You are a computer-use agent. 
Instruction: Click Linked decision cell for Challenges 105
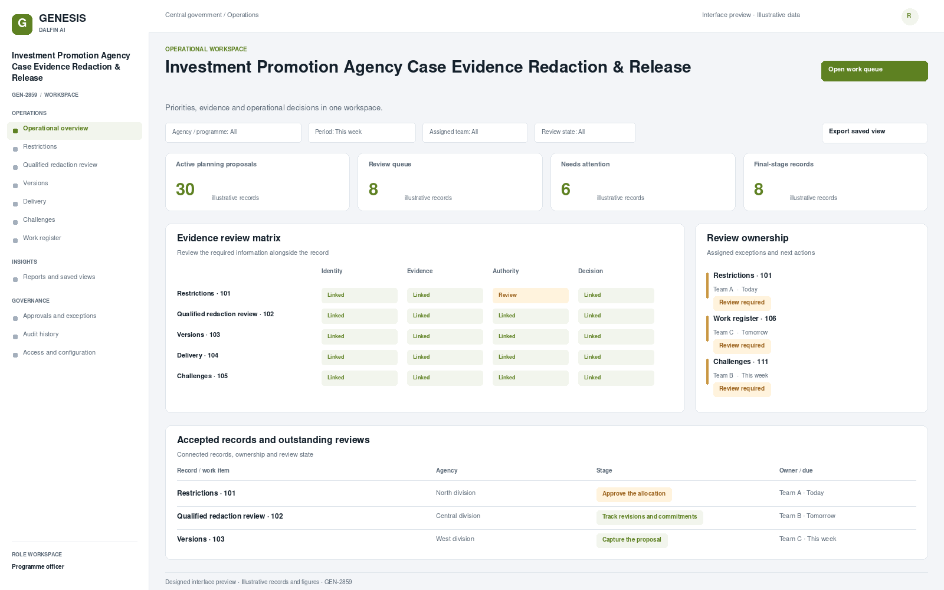pyautogui.click(x=616, y=378)
